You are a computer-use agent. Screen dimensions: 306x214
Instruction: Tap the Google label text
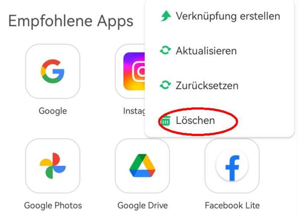(x=53, y=111)
